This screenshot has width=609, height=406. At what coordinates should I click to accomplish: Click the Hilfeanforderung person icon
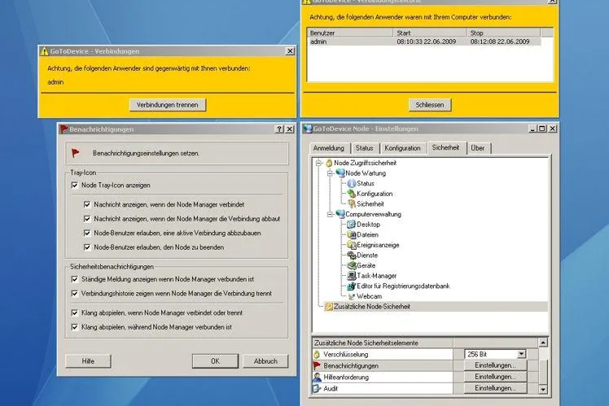[x=317, y=377]
